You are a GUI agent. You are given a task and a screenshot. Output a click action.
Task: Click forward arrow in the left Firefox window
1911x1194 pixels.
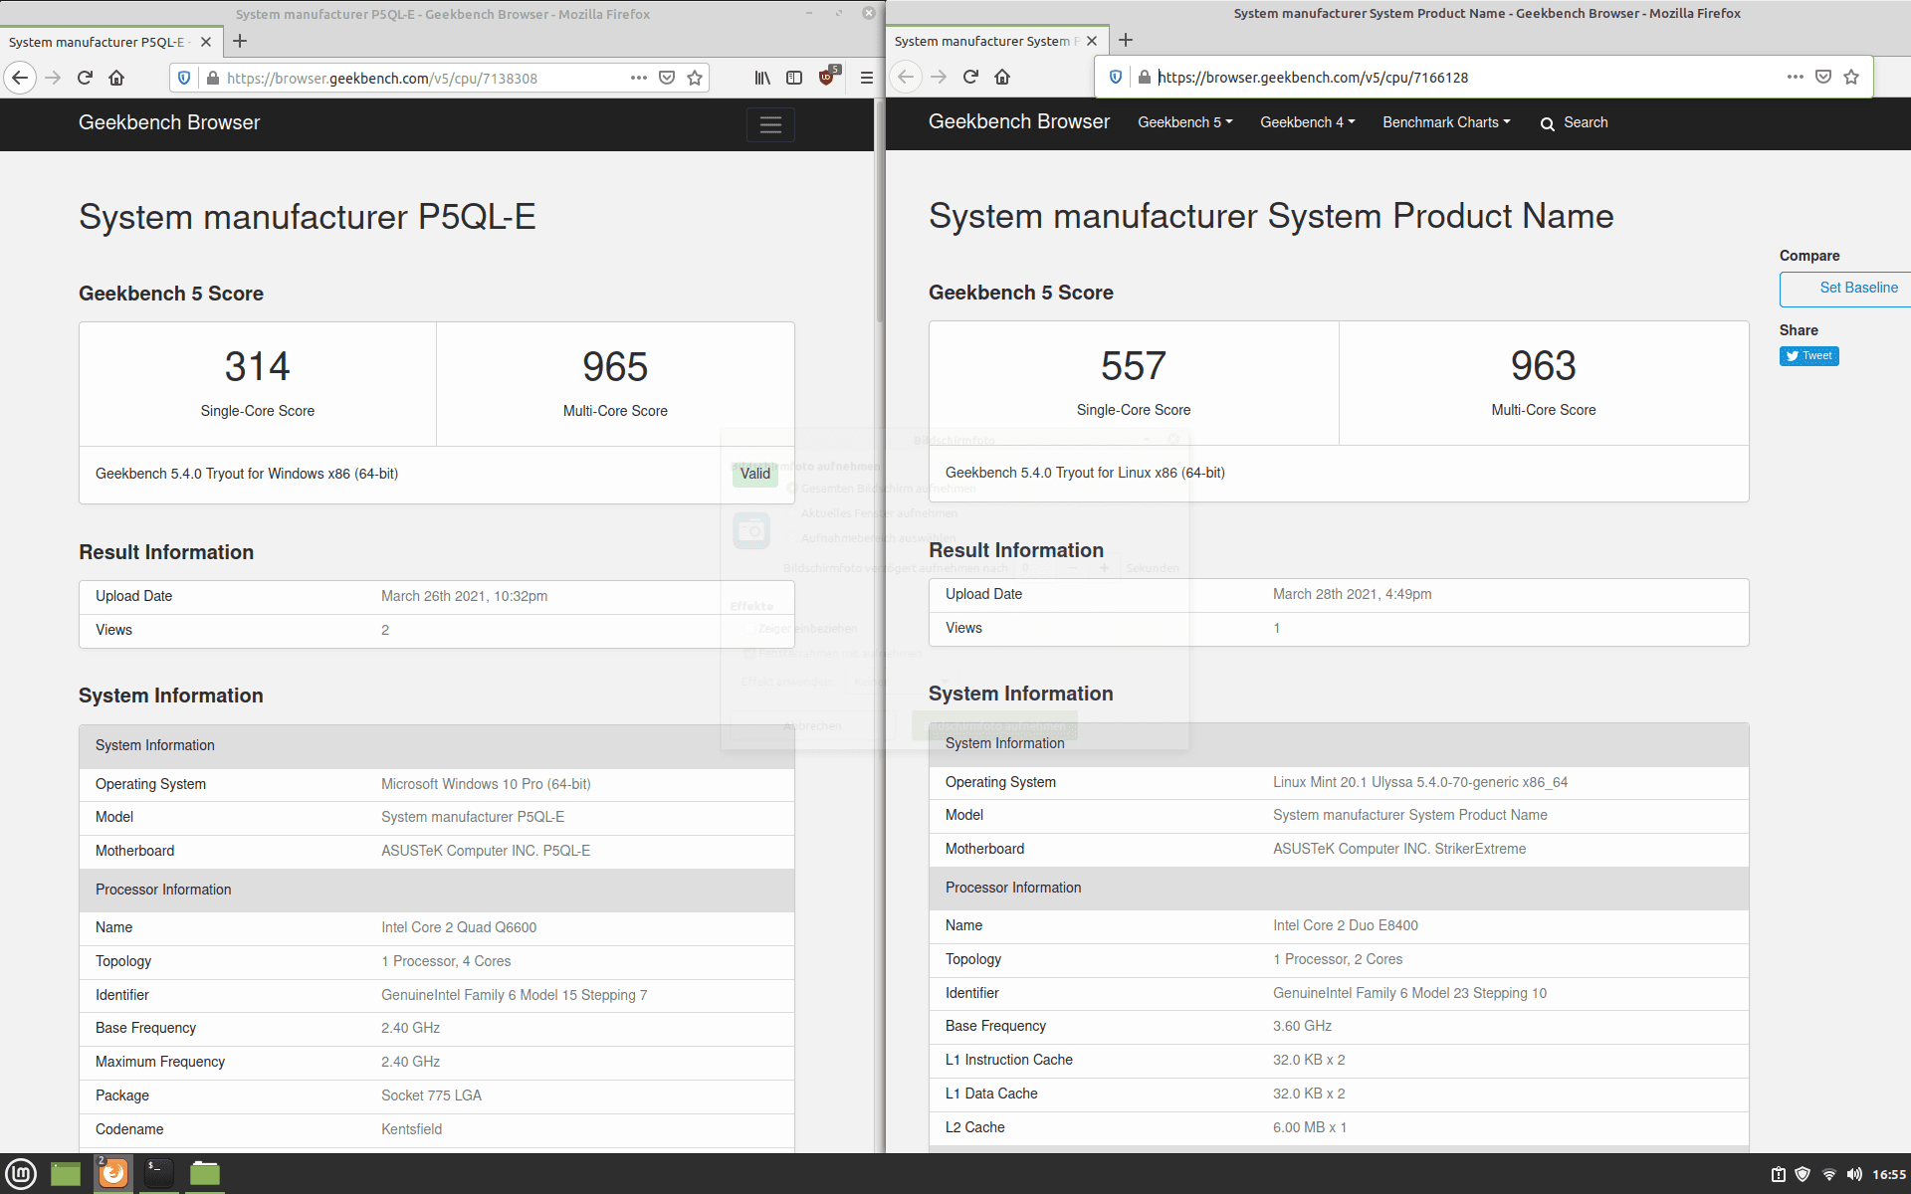[53, 78]
